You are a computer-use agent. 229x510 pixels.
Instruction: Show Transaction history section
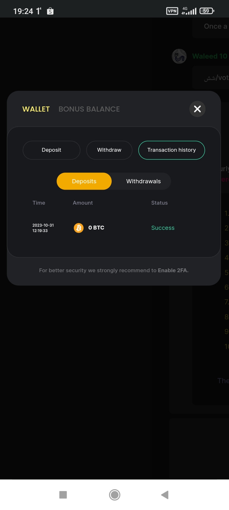click(171, 150)
